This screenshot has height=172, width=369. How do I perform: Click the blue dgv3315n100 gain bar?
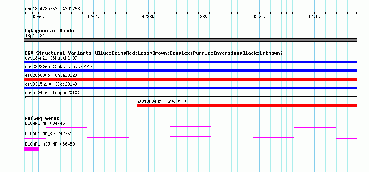point(191,88)
